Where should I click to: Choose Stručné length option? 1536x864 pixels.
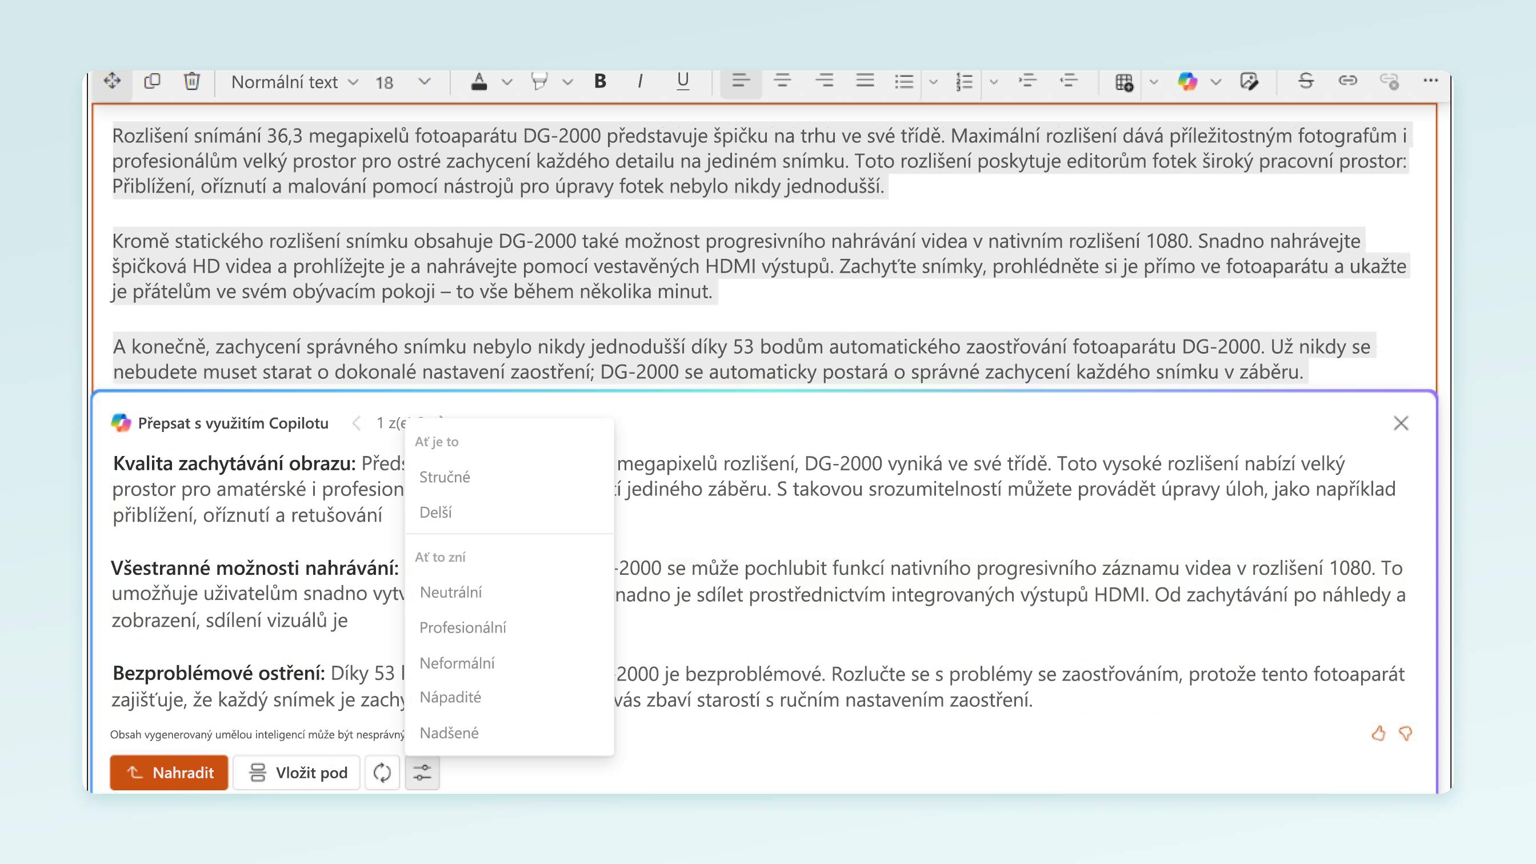click(x=509, y=477)
